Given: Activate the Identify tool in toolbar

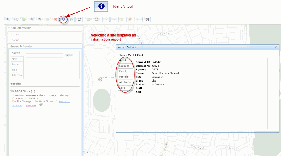Looking at the screenshot, I should coord(63,19).
